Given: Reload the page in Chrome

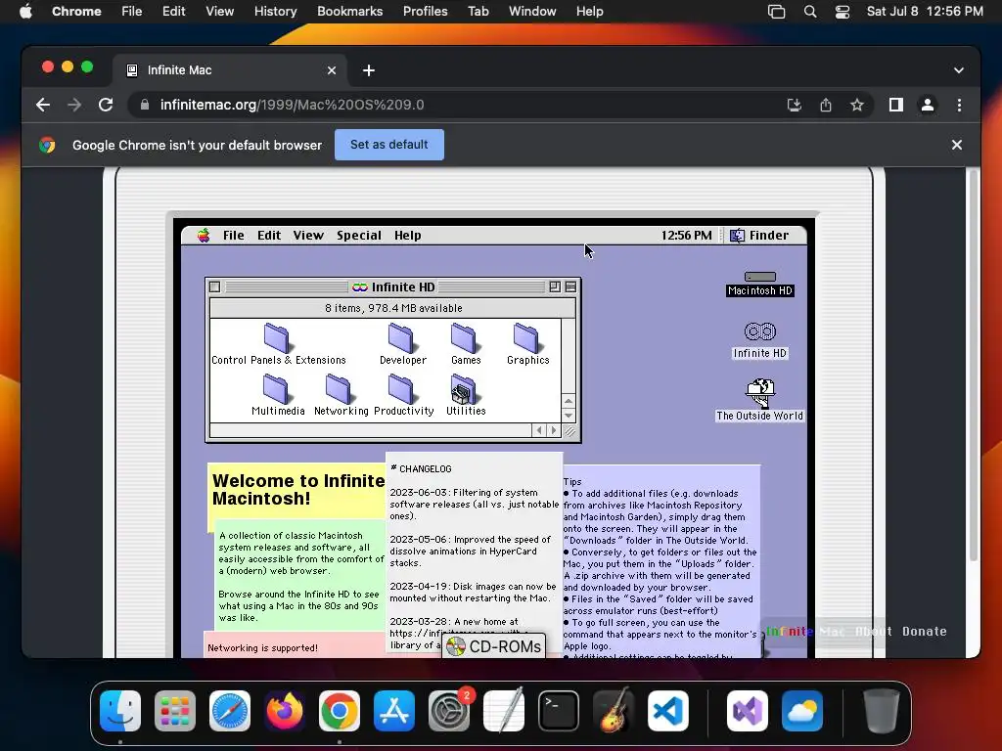Looking at the screenshot, I should click(106, 105).
